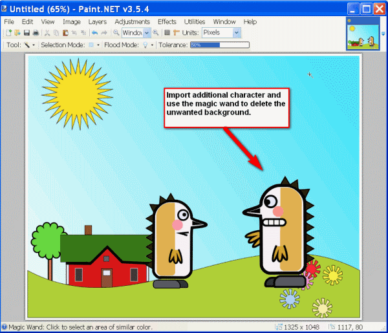The image size is (388, 333).
Task: Click the Open file folder icon
Action: (x=17, y=33)
